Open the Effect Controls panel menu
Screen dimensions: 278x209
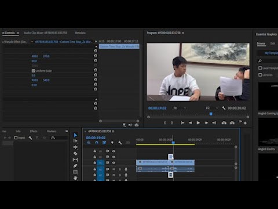point(18,33)
